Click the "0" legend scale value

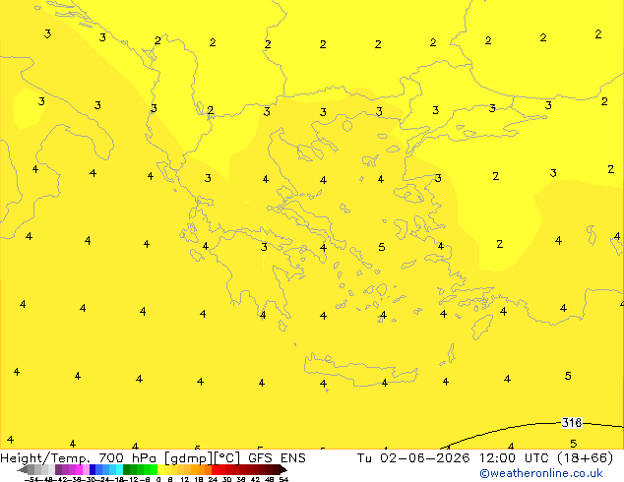click(158, 480)
